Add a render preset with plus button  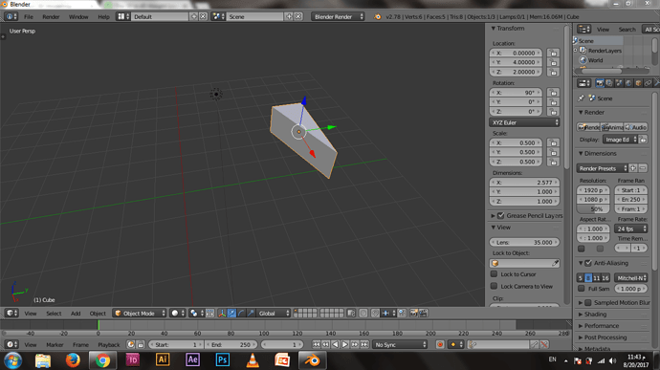point(632,168)
